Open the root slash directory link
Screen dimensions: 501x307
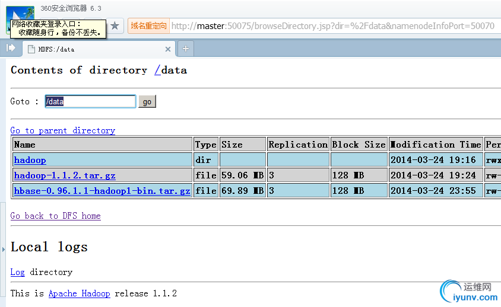pyautogui.click(x=157, y=70)
